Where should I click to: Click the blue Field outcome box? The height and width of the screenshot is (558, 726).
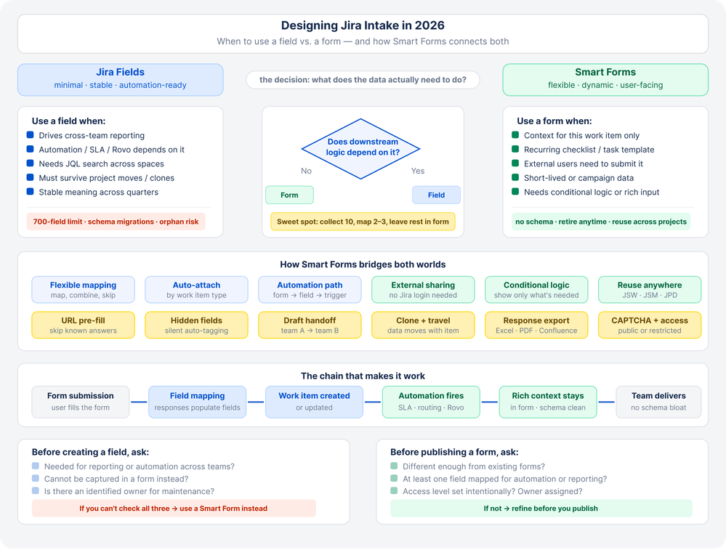click(x=436, y=195)
